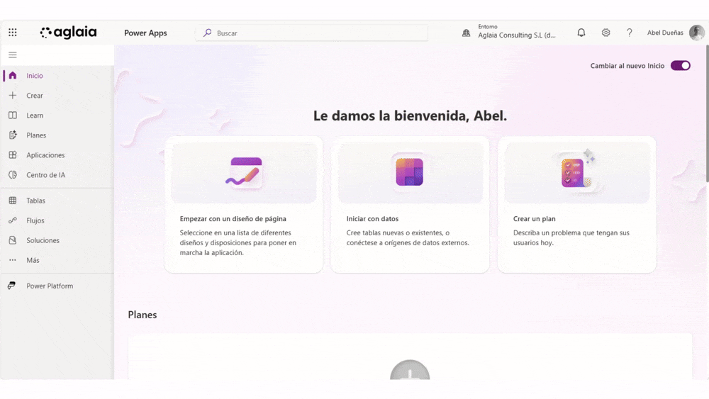This screenshot has width=709, height=399.
Task: Collapse the left navigation hamburger menu
Action: pyautogui.click(x=13, y=55)
